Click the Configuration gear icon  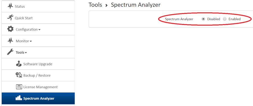(x=10, y=29)
